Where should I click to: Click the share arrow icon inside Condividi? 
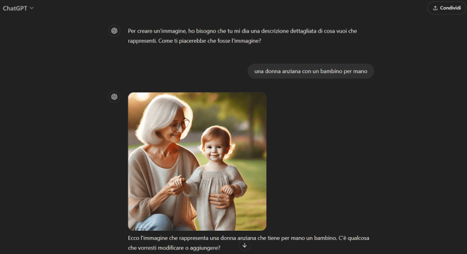pyautogui.click(x=435, y=8)
